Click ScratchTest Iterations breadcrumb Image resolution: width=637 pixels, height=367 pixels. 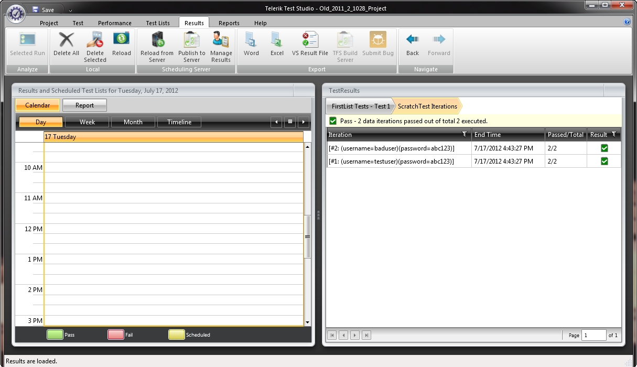click(x=427, y=106)
